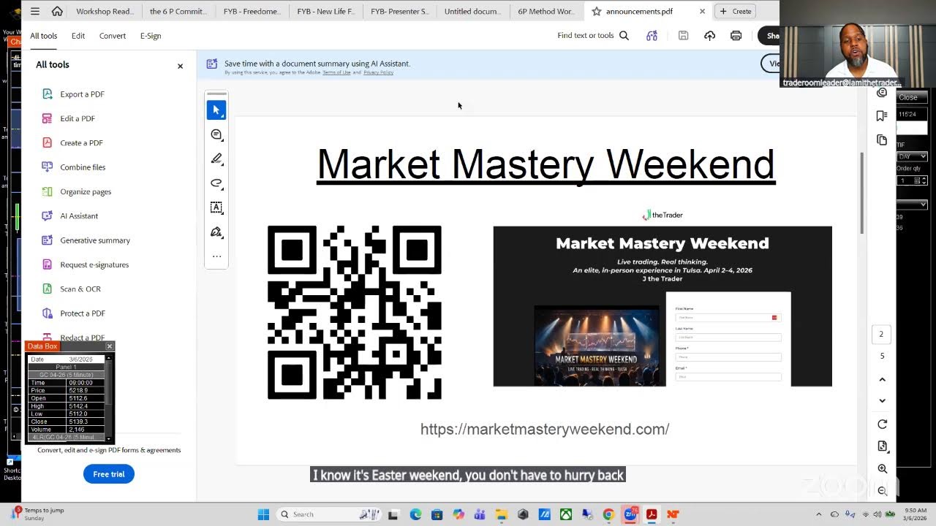Go to the next page arrow

pos(882,400)
